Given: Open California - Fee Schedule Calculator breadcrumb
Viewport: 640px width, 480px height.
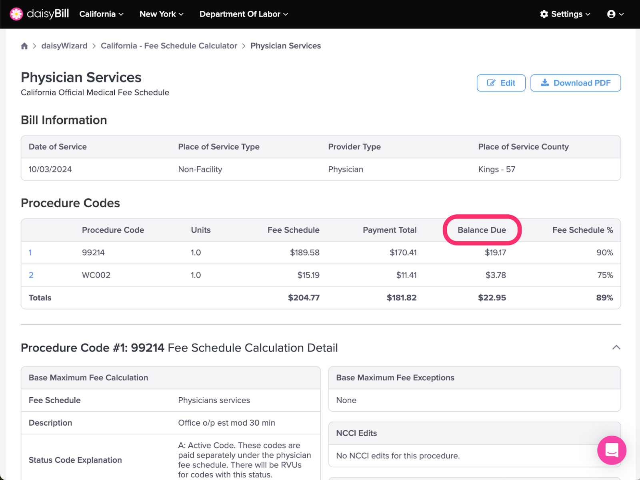Looking at the screenshot, I should [169, 46].
